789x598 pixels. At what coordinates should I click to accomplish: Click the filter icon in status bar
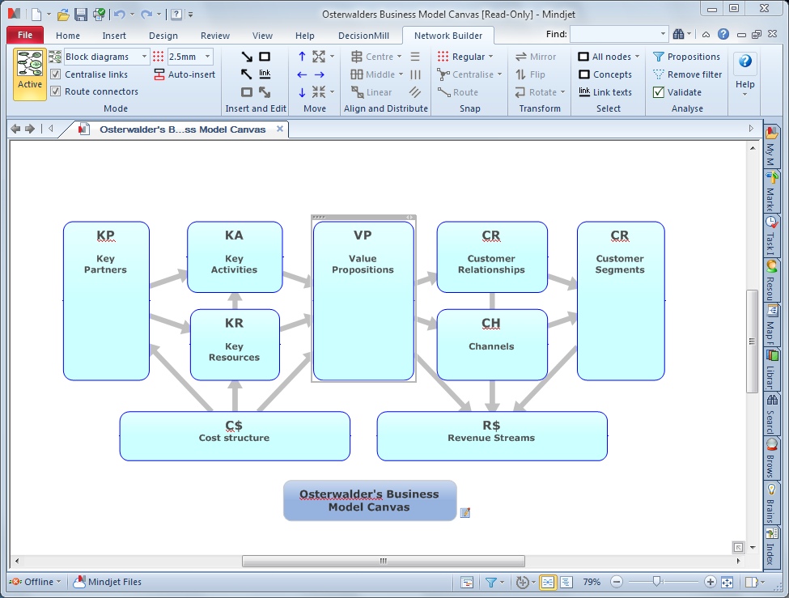(491, 582)
